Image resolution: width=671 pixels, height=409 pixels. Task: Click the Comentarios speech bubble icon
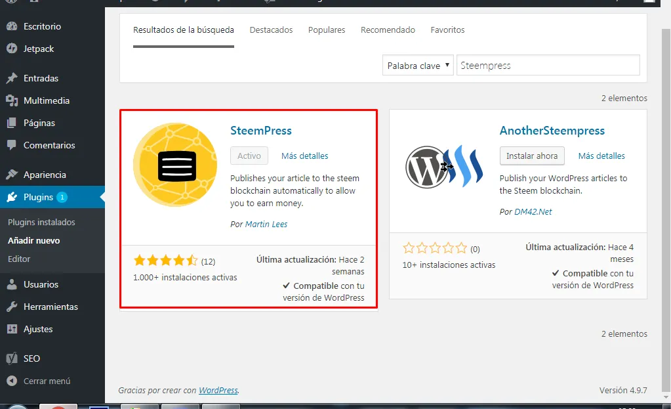12,145
